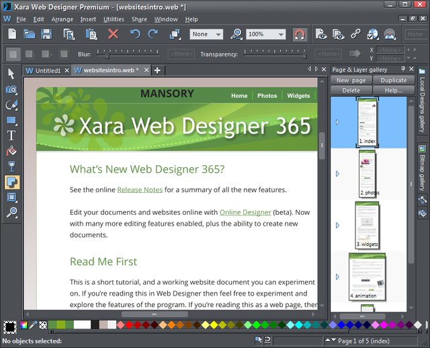
Task: Expand the '1. index' page layers
Action: point(337,122)
